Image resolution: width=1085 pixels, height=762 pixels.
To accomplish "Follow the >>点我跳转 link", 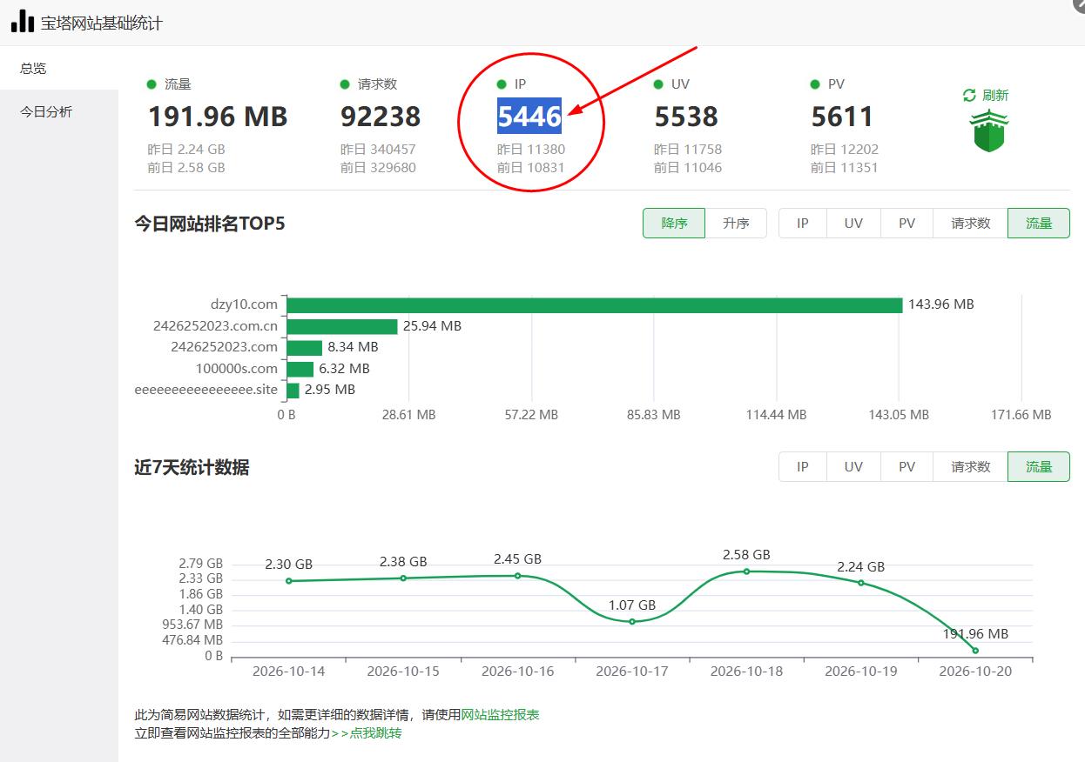I will tap(366, 732).
